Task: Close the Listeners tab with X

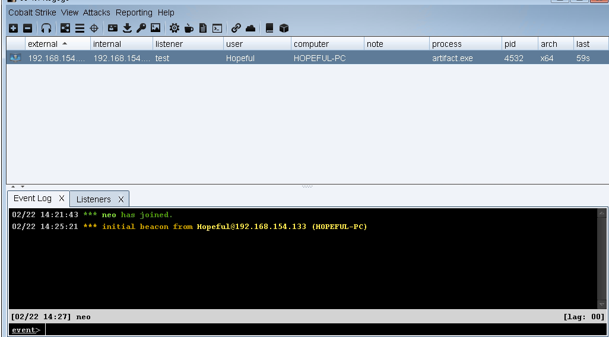Action: (x=120, y=199)
